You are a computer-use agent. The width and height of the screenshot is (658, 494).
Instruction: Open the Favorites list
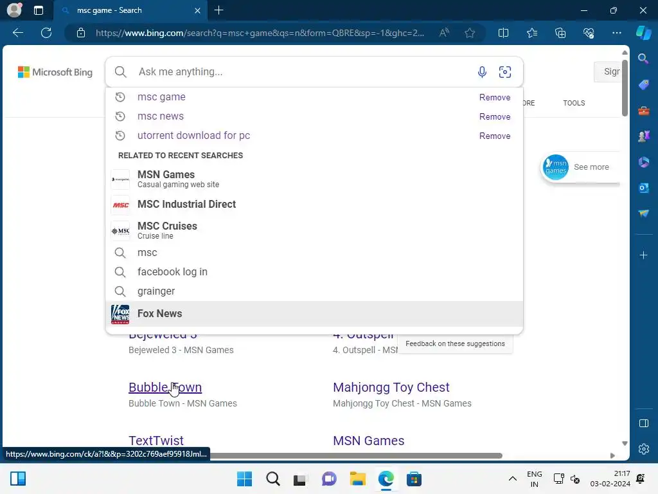pos(531,33)
